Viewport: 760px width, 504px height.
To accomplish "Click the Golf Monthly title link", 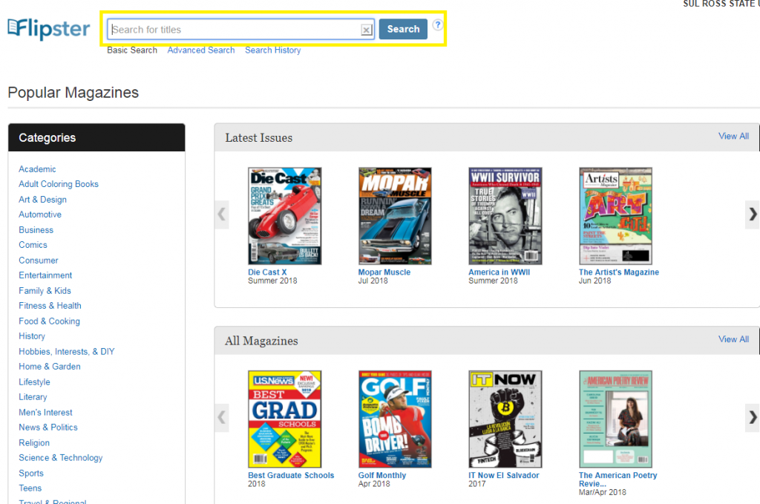I will (x=382, y=475).
